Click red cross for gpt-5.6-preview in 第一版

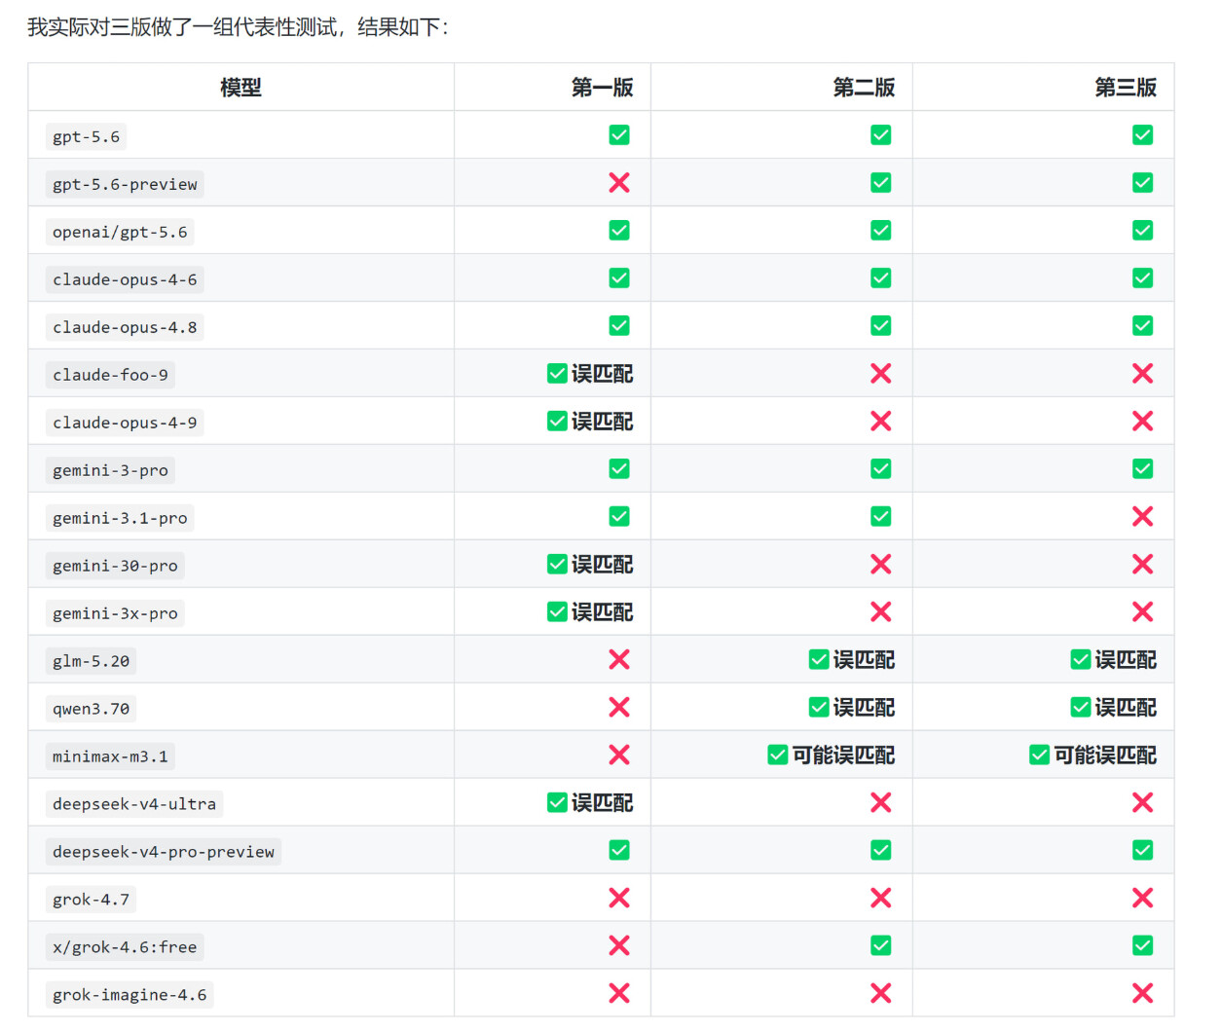click(619, 183)
